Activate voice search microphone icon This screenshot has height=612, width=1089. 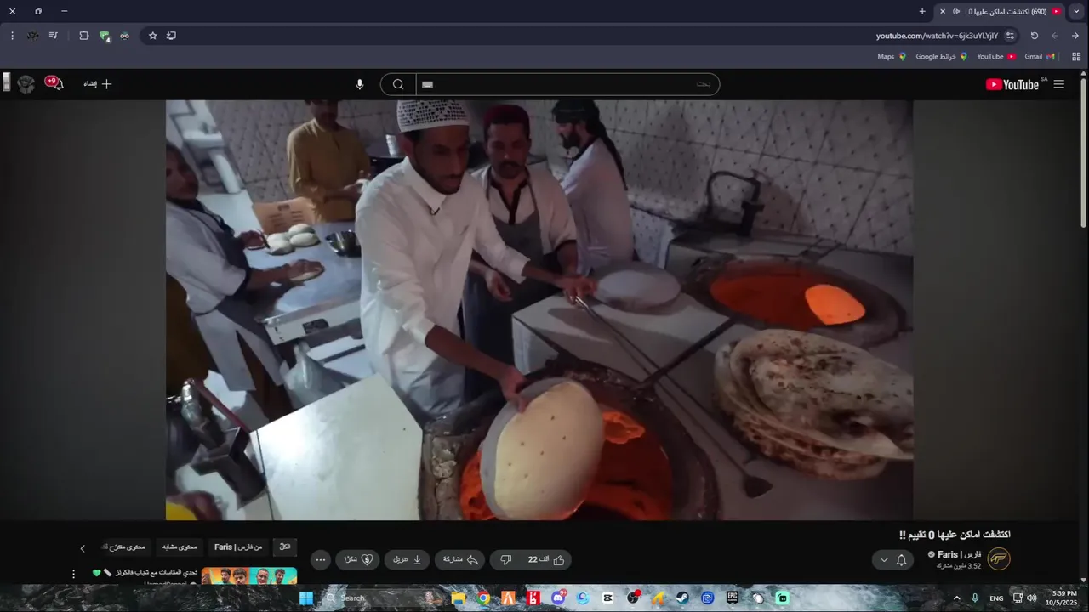click(x=359, y=84)
